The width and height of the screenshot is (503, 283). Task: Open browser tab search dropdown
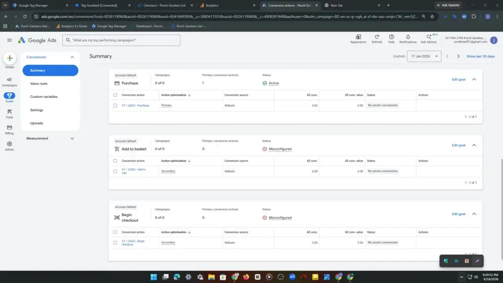point(5,5)
